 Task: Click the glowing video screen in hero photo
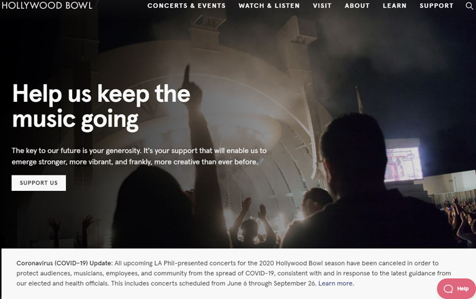point(403,164)
